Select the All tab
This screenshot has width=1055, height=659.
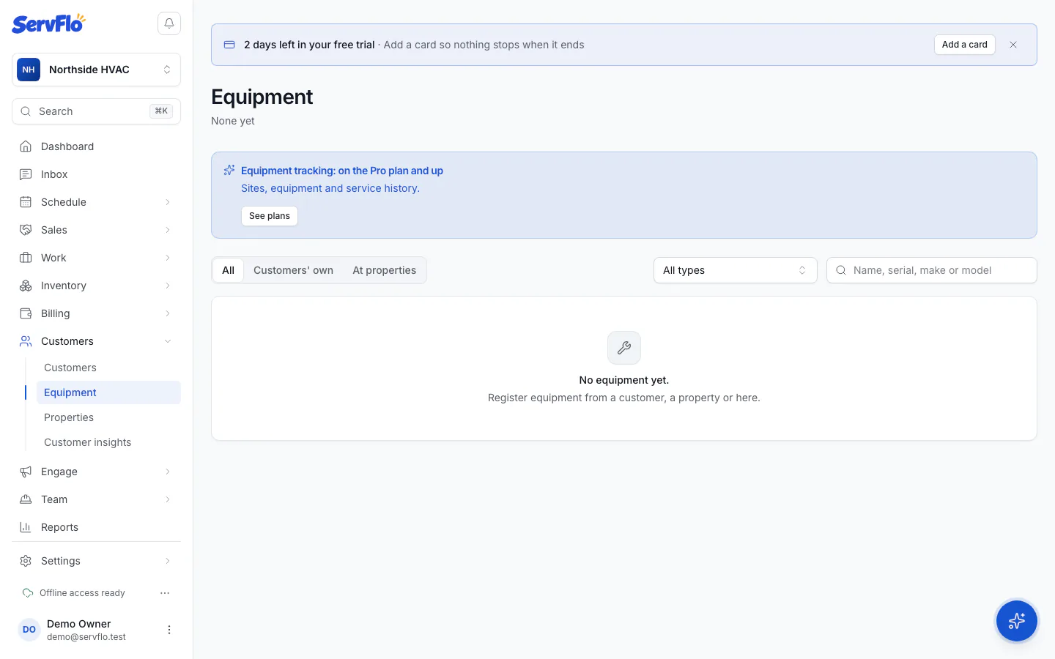pyautogui.click(x=229, y=270)
